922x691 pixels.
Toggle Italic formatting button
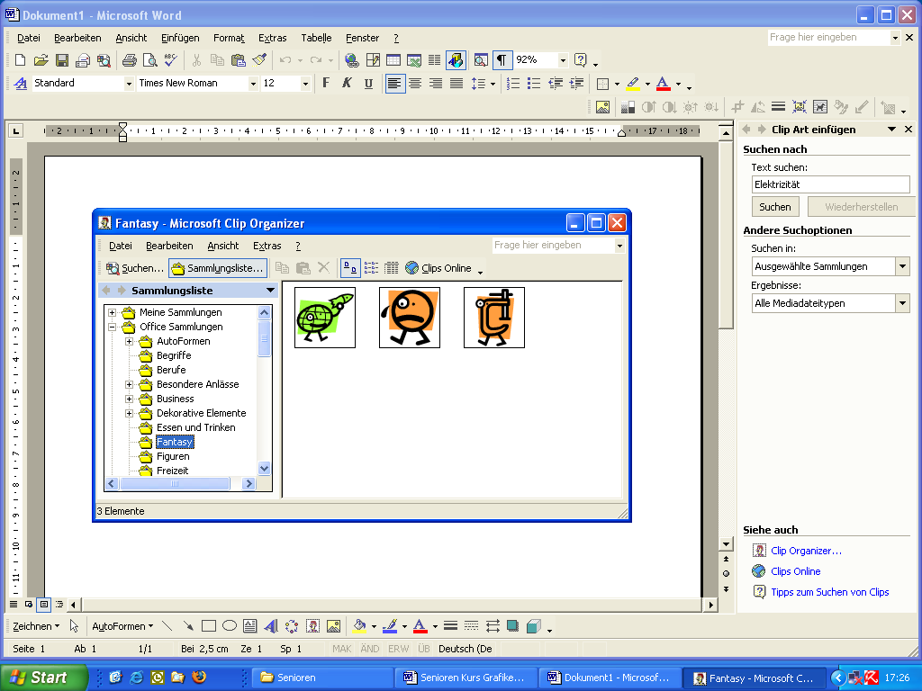(x=347, y=84)
